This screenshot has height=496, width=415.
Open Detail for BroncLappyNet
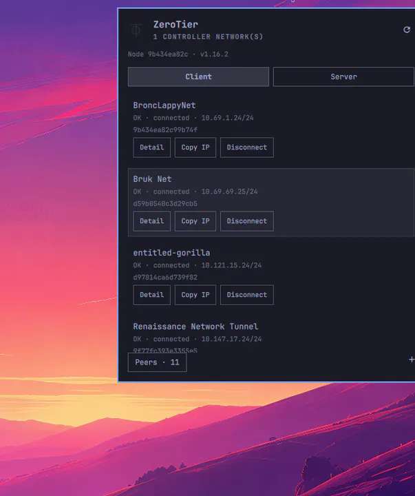[x=151, y=147]
